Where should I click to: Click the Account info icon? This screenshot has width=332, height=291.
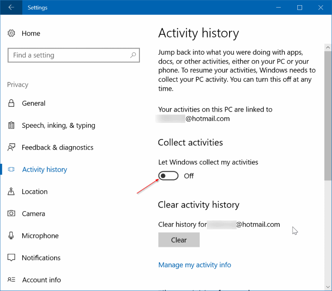point(11,280)
